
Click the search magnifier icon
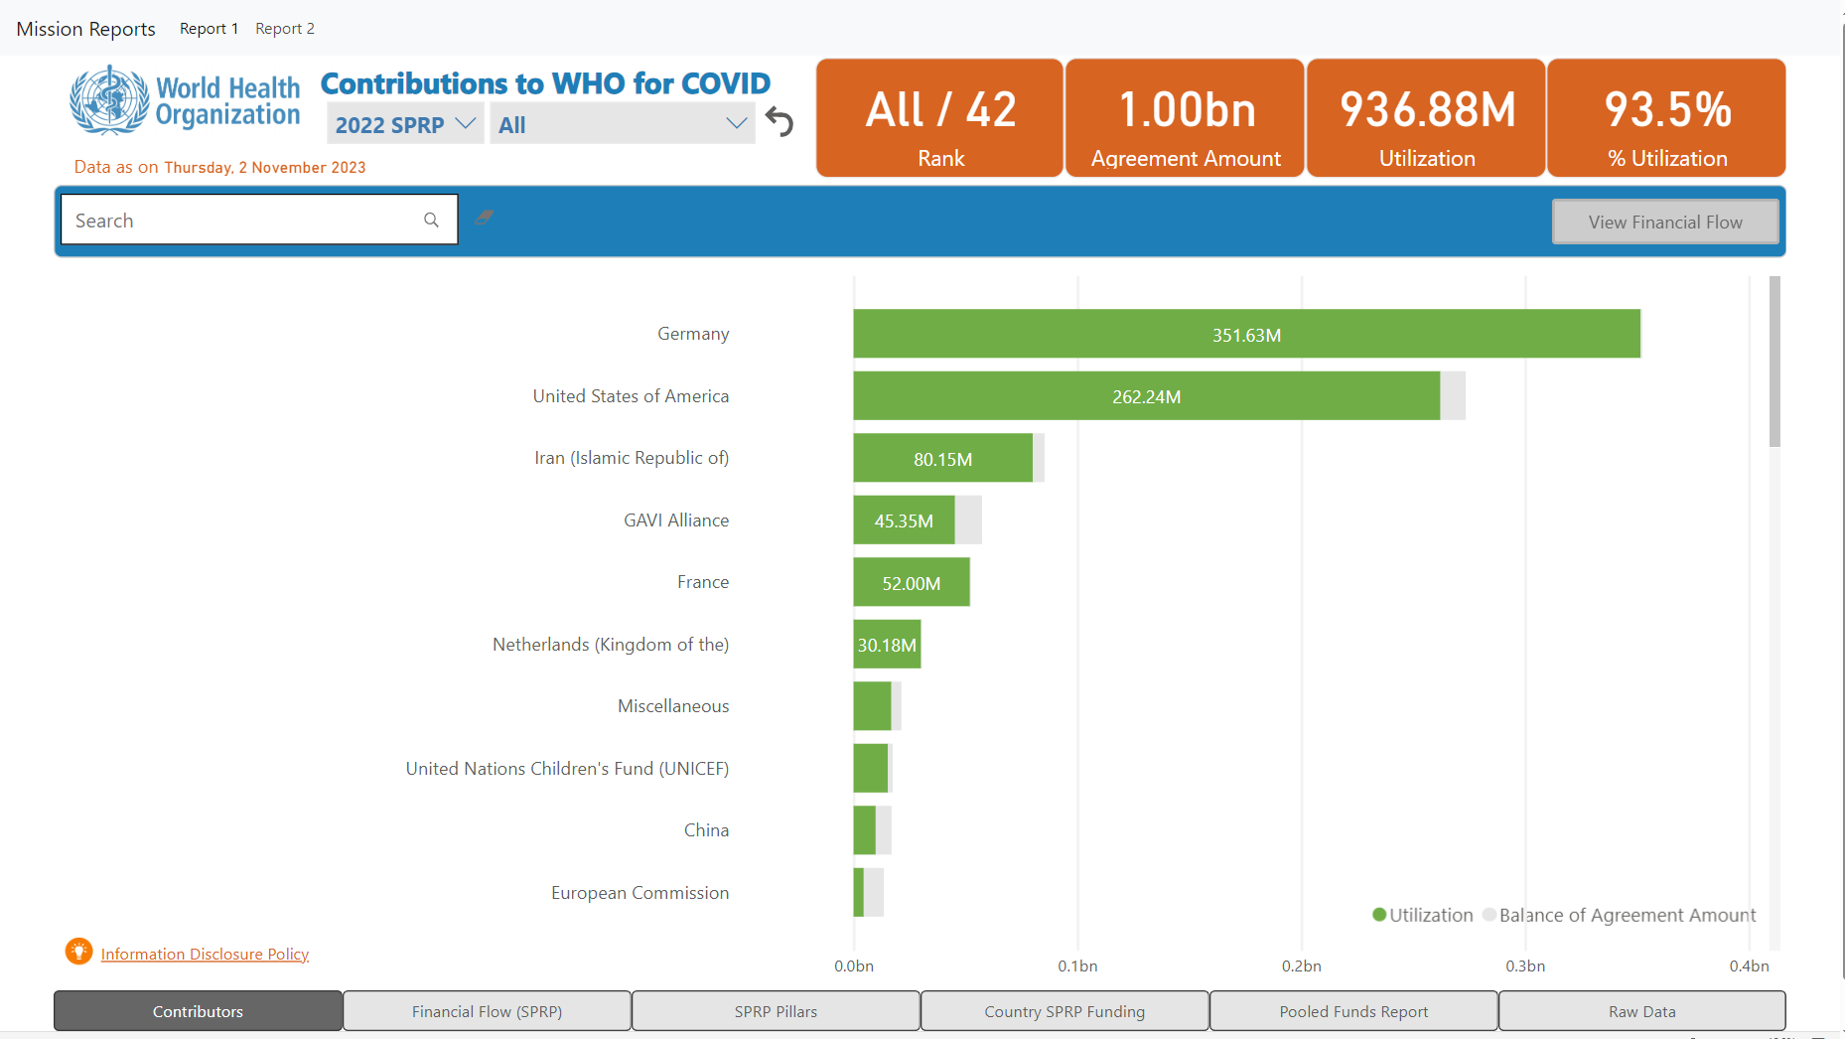(431, 220)
